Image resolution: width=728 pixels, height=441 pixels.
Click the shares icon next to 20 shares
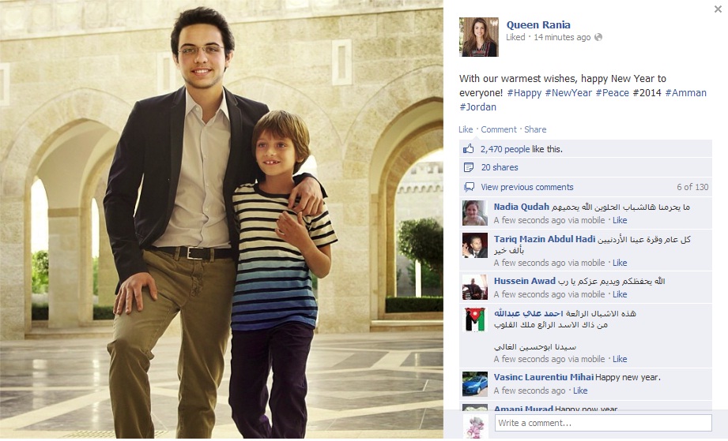tap(469, 167)
